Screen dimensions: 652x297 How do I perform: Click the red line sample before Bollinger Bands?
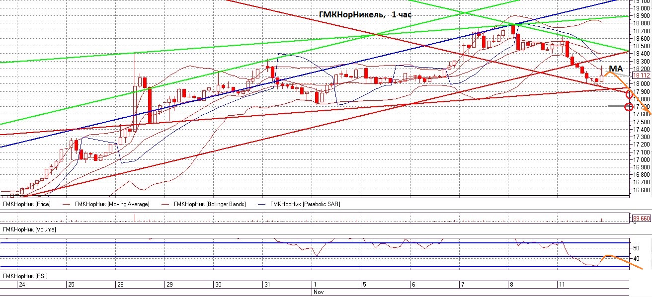[165, 204]
